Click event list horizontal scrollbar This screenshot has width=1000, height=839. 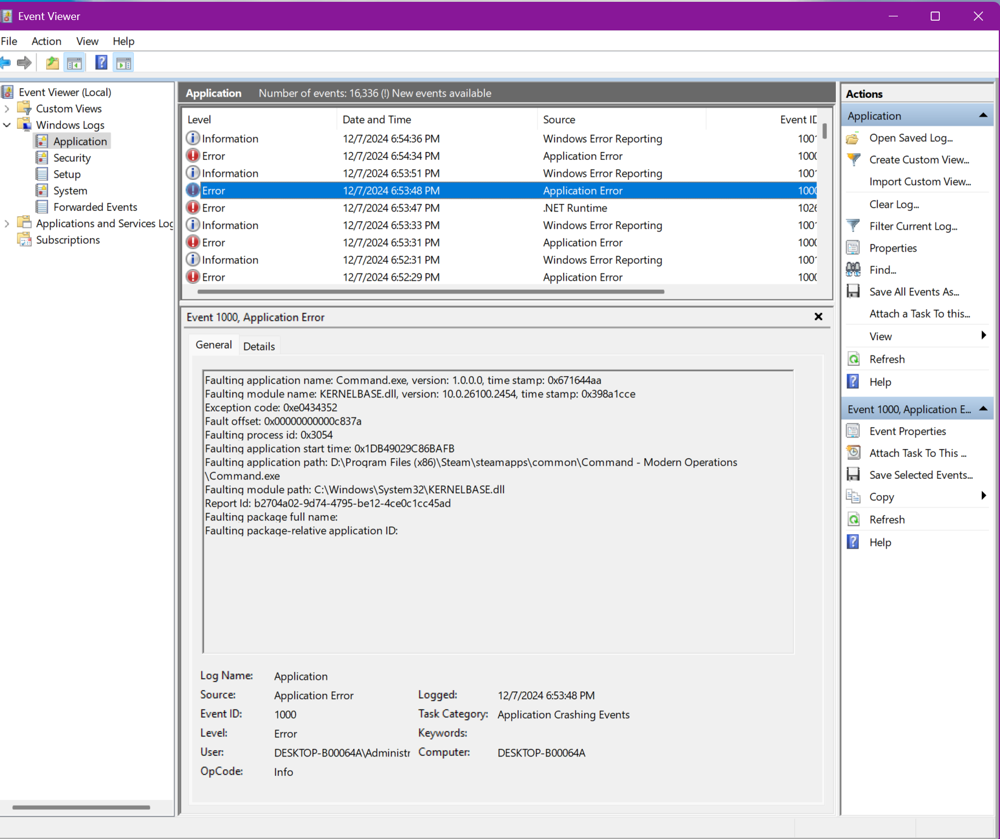(430, 292)
